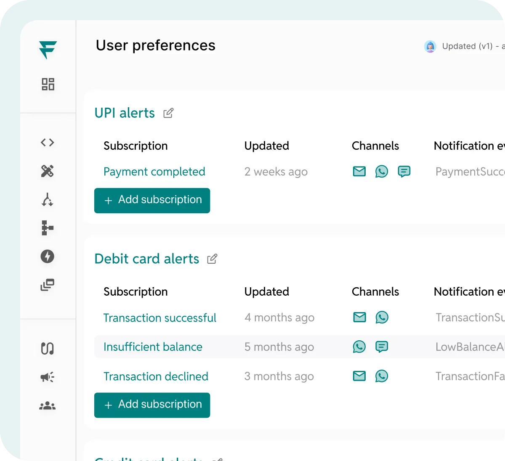Click SMS channel icon for Payment completed

point(404,171)
